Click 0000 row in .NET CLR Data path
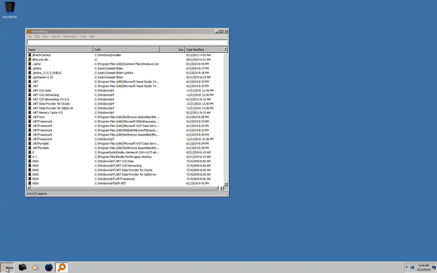Viewport: 437px width, 273px height. [x=35, y=161]
